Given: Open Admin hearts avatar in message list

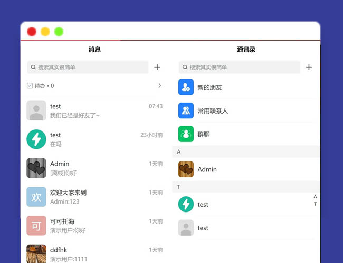Looking at the screenshot, I should (x=36, y=168).
